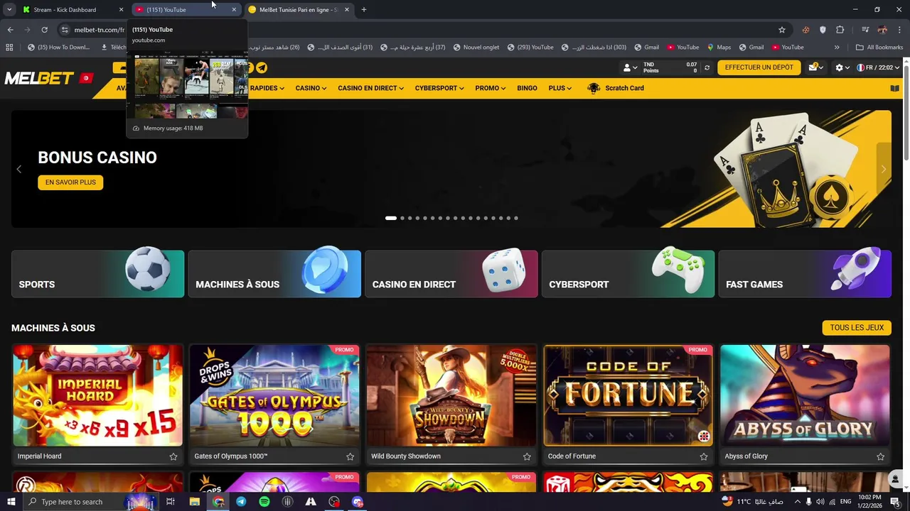This screenshot has width=910, height=511.
Task: Go to previous banner slide arrow
Action: (19, 169)
